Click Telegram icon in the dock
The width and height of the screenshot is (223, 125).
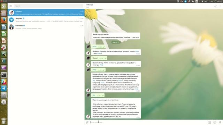pos(4,89)
